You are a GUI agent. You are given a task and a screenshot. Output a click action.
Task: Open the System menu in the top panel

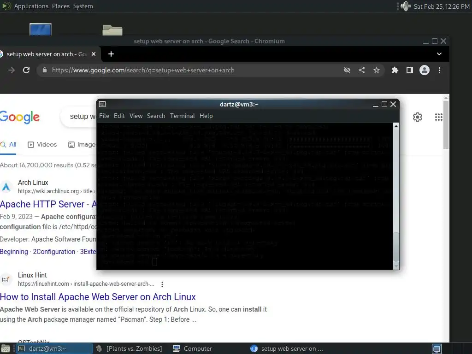point(83,6)
